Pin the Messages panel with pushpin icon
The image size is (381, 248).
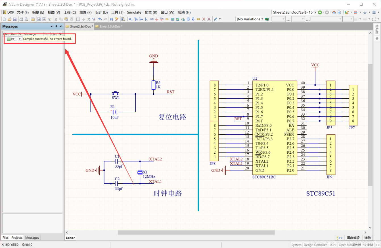[x=56, y=26]
